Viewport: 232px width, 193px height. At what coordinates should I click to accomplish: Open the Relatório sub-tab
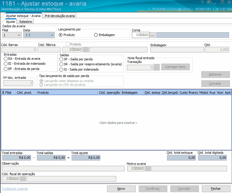[25, 22]
